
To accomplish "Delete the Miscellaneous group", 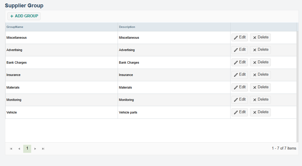I will [x=260, y=38].
